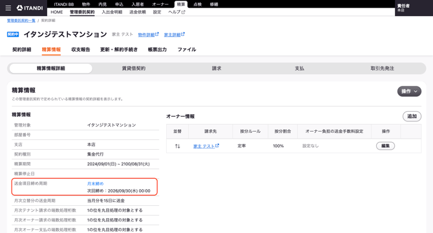Select 内見 in top menu
Image resolution: width=433 pixels, height=233 pixels.
pyautogui.click(x=103, y=4)
